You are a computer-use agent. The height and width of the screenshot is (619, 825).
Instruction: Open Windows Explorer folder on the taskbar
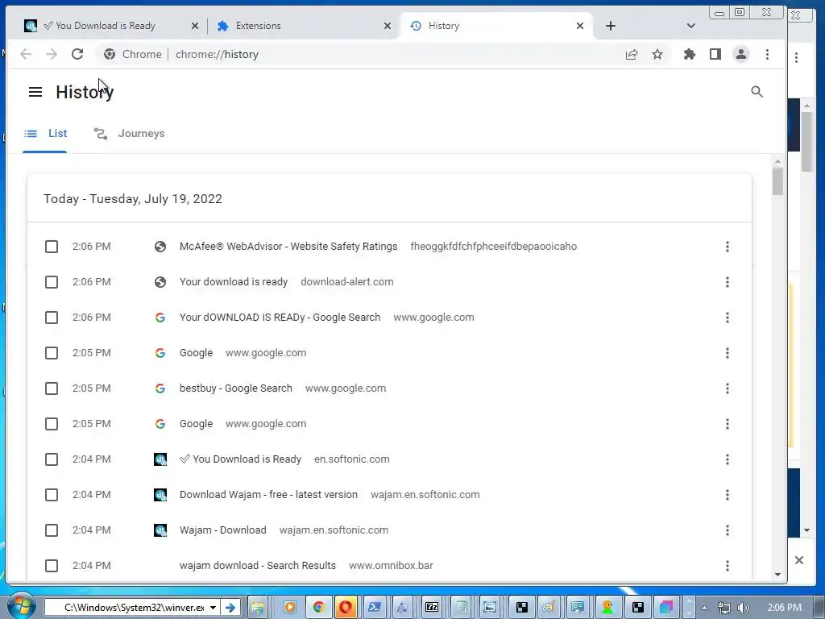coord(258,608)
